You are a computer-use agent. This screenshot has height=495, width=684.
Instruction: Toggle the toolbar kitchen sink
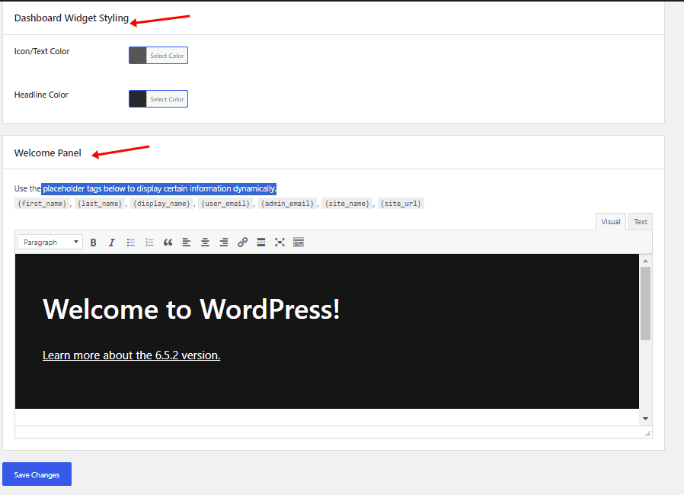(x=299, y=243)
